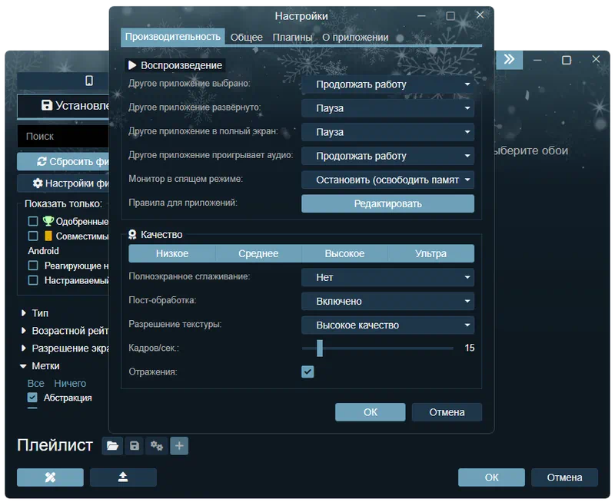Viewport: 615px width, 502px height.
Task: Expand the Тип filter section
Action: click(40, 313)
